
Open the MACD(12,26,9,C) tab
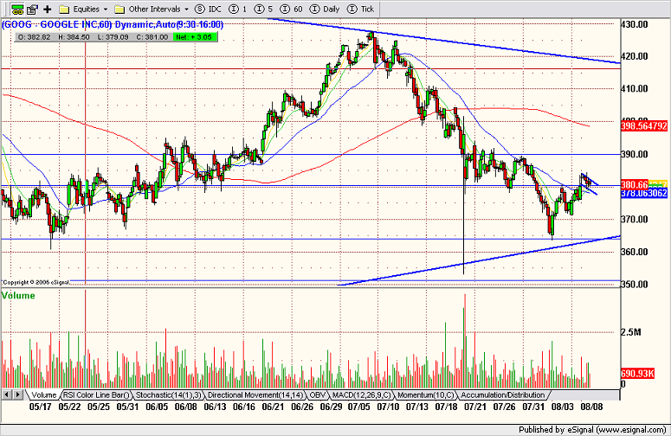(x=362, y=395)
